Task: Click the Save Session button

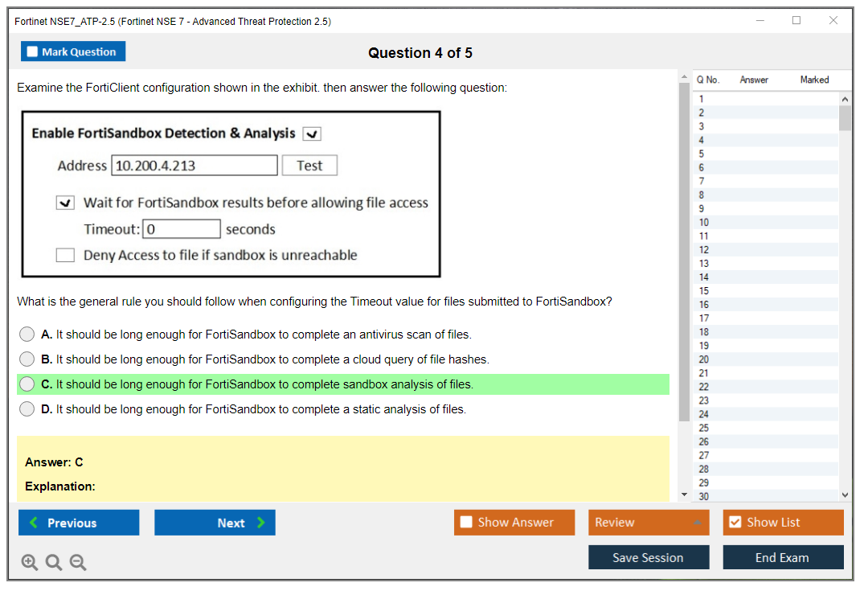Action: click(648, 557)
